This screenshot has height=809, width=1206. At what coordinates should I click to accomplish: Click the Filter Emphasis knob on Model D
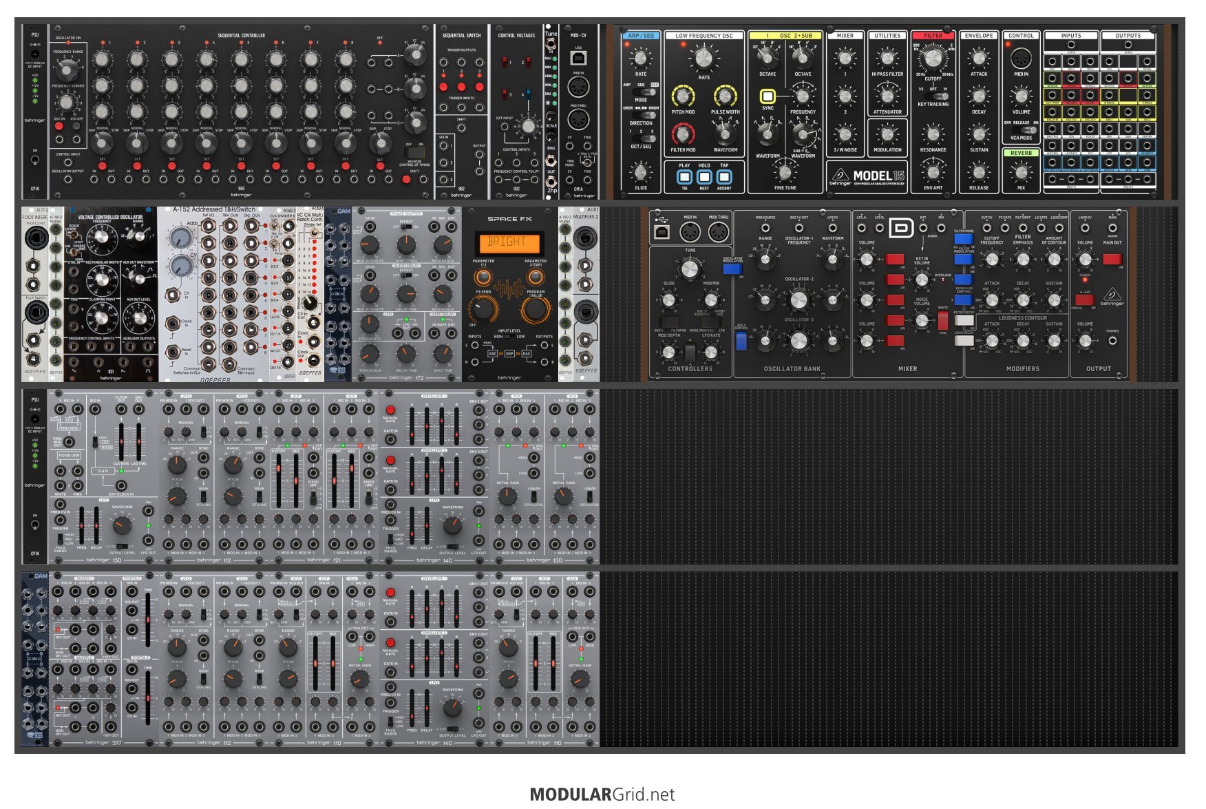pyautogui.click(x=1023, y=260)
